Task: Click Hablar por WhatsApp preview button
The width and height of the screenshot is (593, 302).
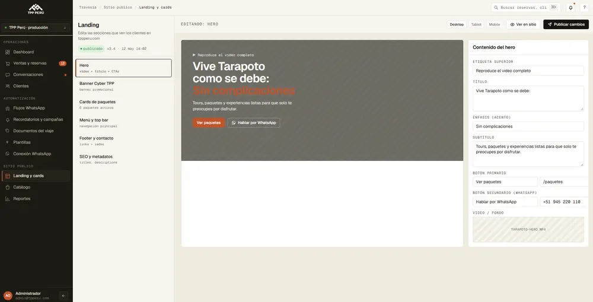Action: pyautogui.click(x=254, y=123)
